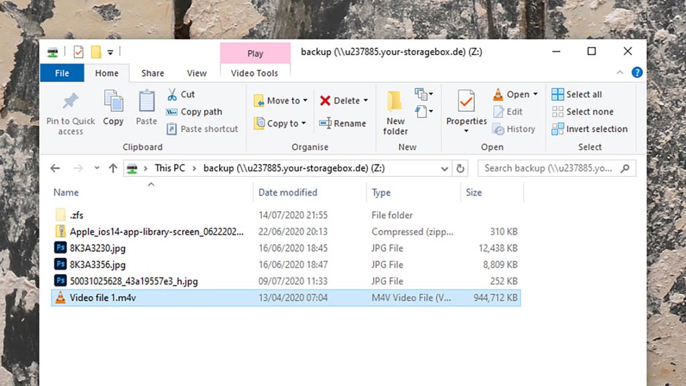This screenshot has height=386, width=686.
Task: Click the VLC cone icon of Video file 1.m4v
Action: click(x=60, y=298)
